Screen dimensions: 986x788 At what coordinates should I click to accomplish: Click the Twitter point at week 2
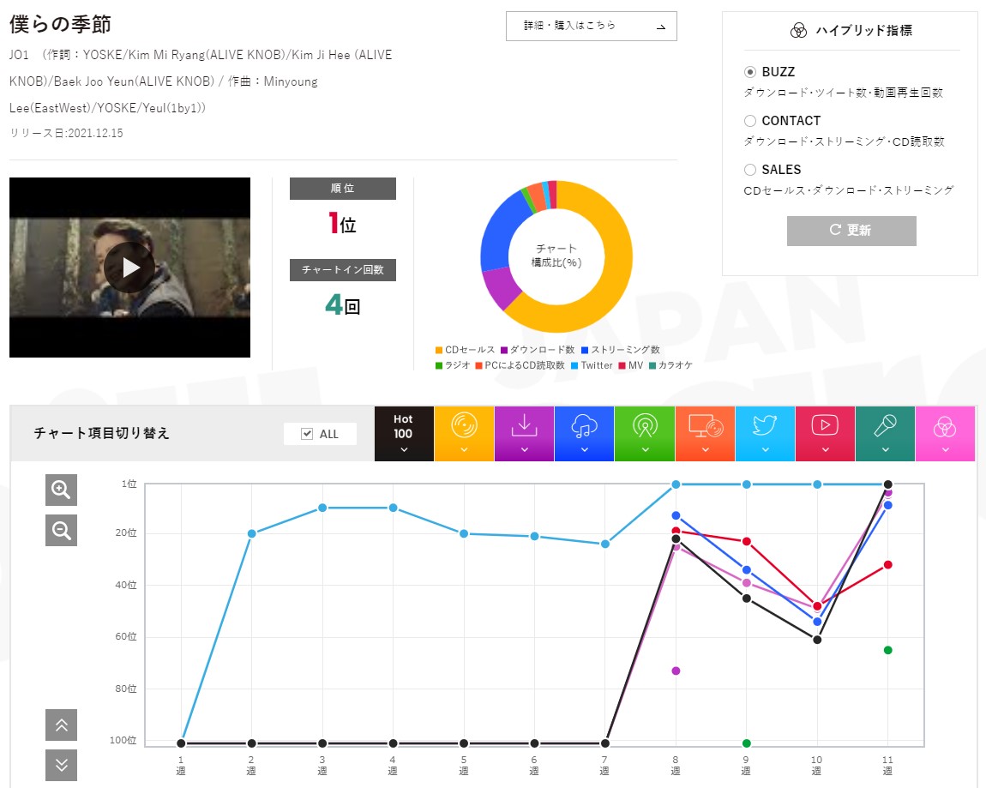click(x=251, y=533)
